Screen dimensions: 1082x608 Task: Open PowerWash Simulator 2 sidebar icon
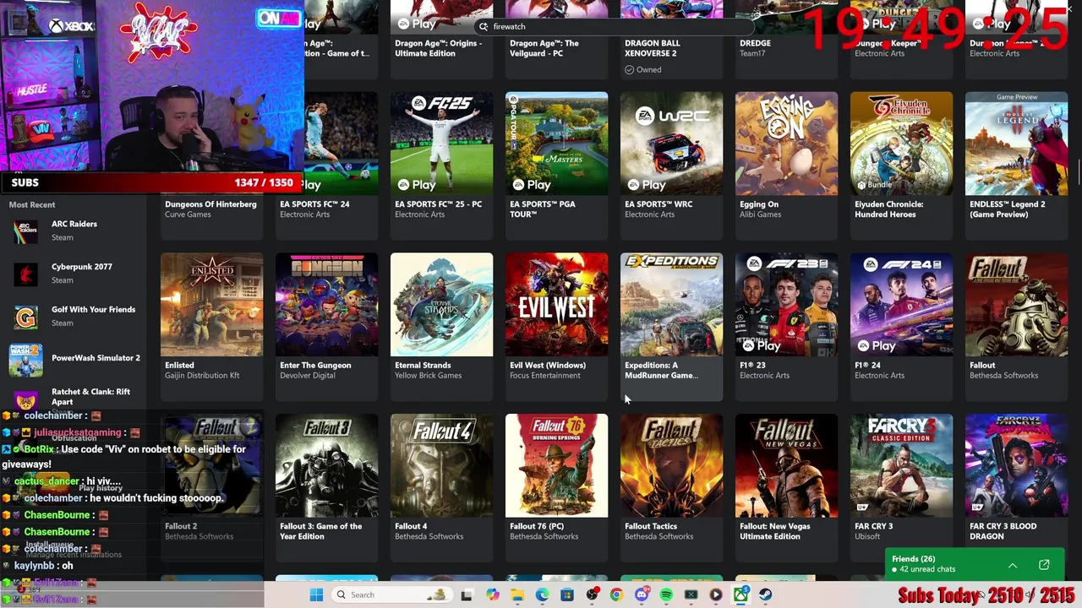(25, 360)
